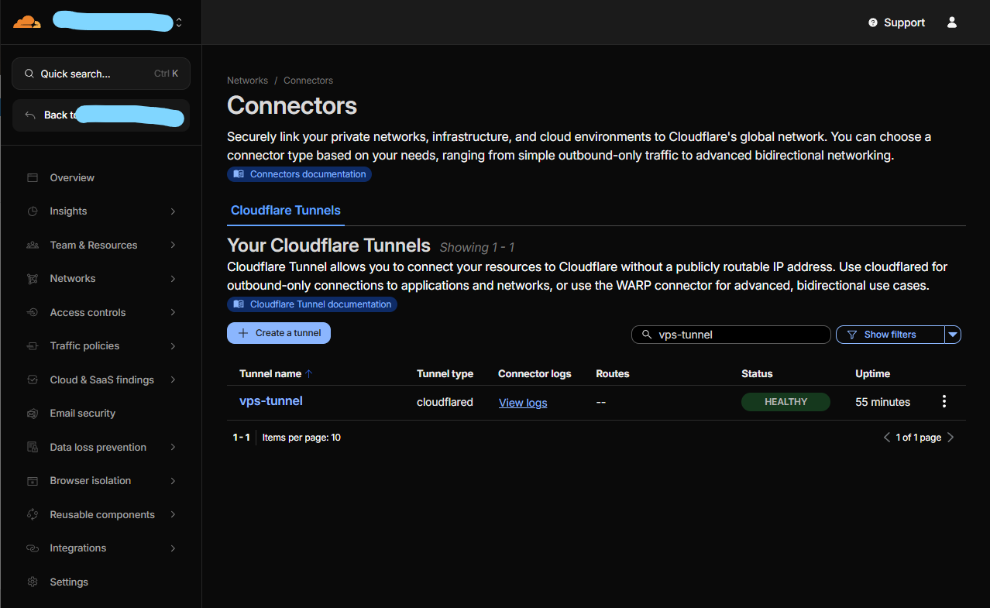
Task: Click the Settings gear icon in sidebar
Action: pyautogui.click(x=33, y=582)
